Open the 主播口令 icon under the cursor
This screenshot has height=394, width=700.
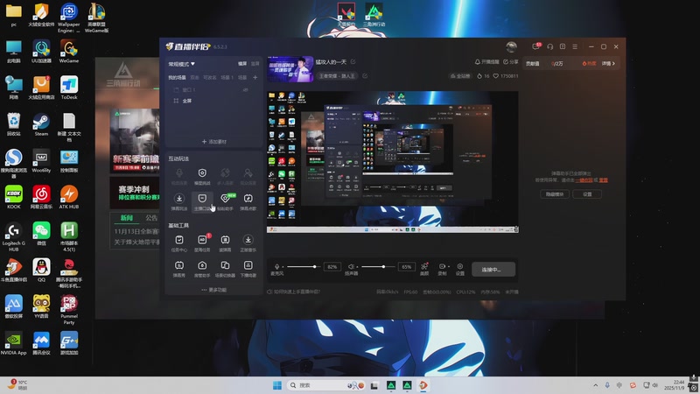point(202,201)
